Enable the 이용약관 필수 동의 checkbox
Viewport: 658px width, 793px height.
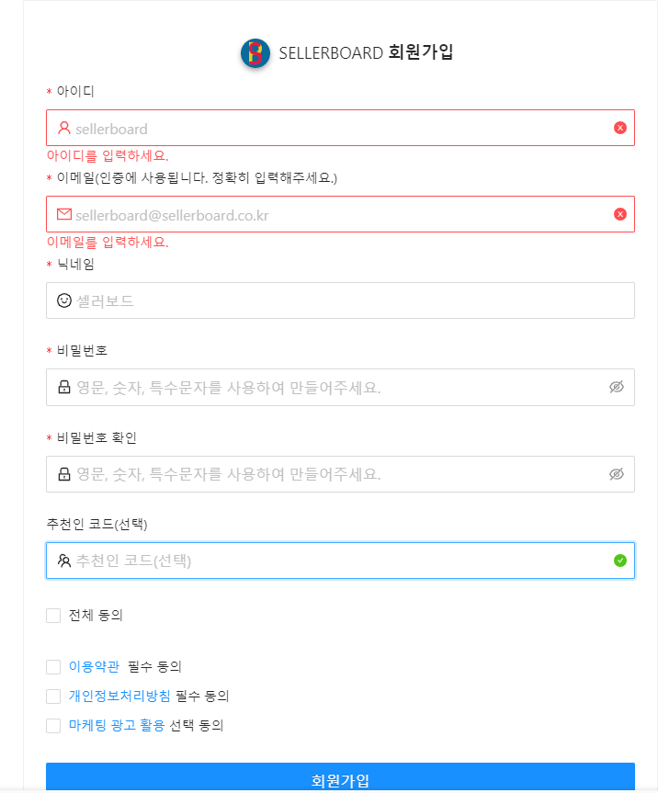52,665
